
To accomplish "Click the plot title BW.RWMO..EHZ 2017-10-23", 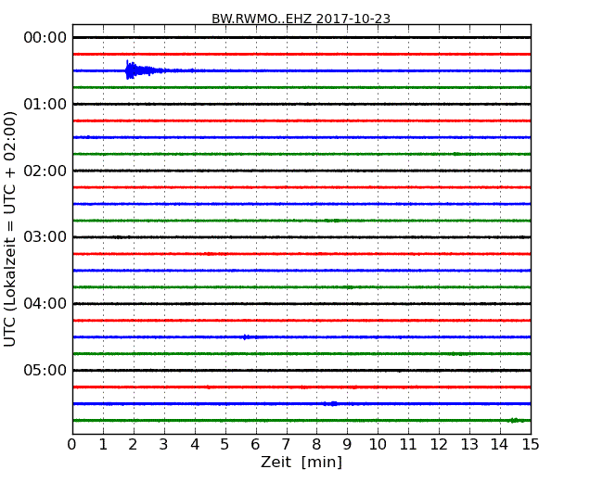I will coord(301,19).
